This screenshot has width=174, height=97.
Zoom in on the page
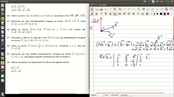coord(157,9)
